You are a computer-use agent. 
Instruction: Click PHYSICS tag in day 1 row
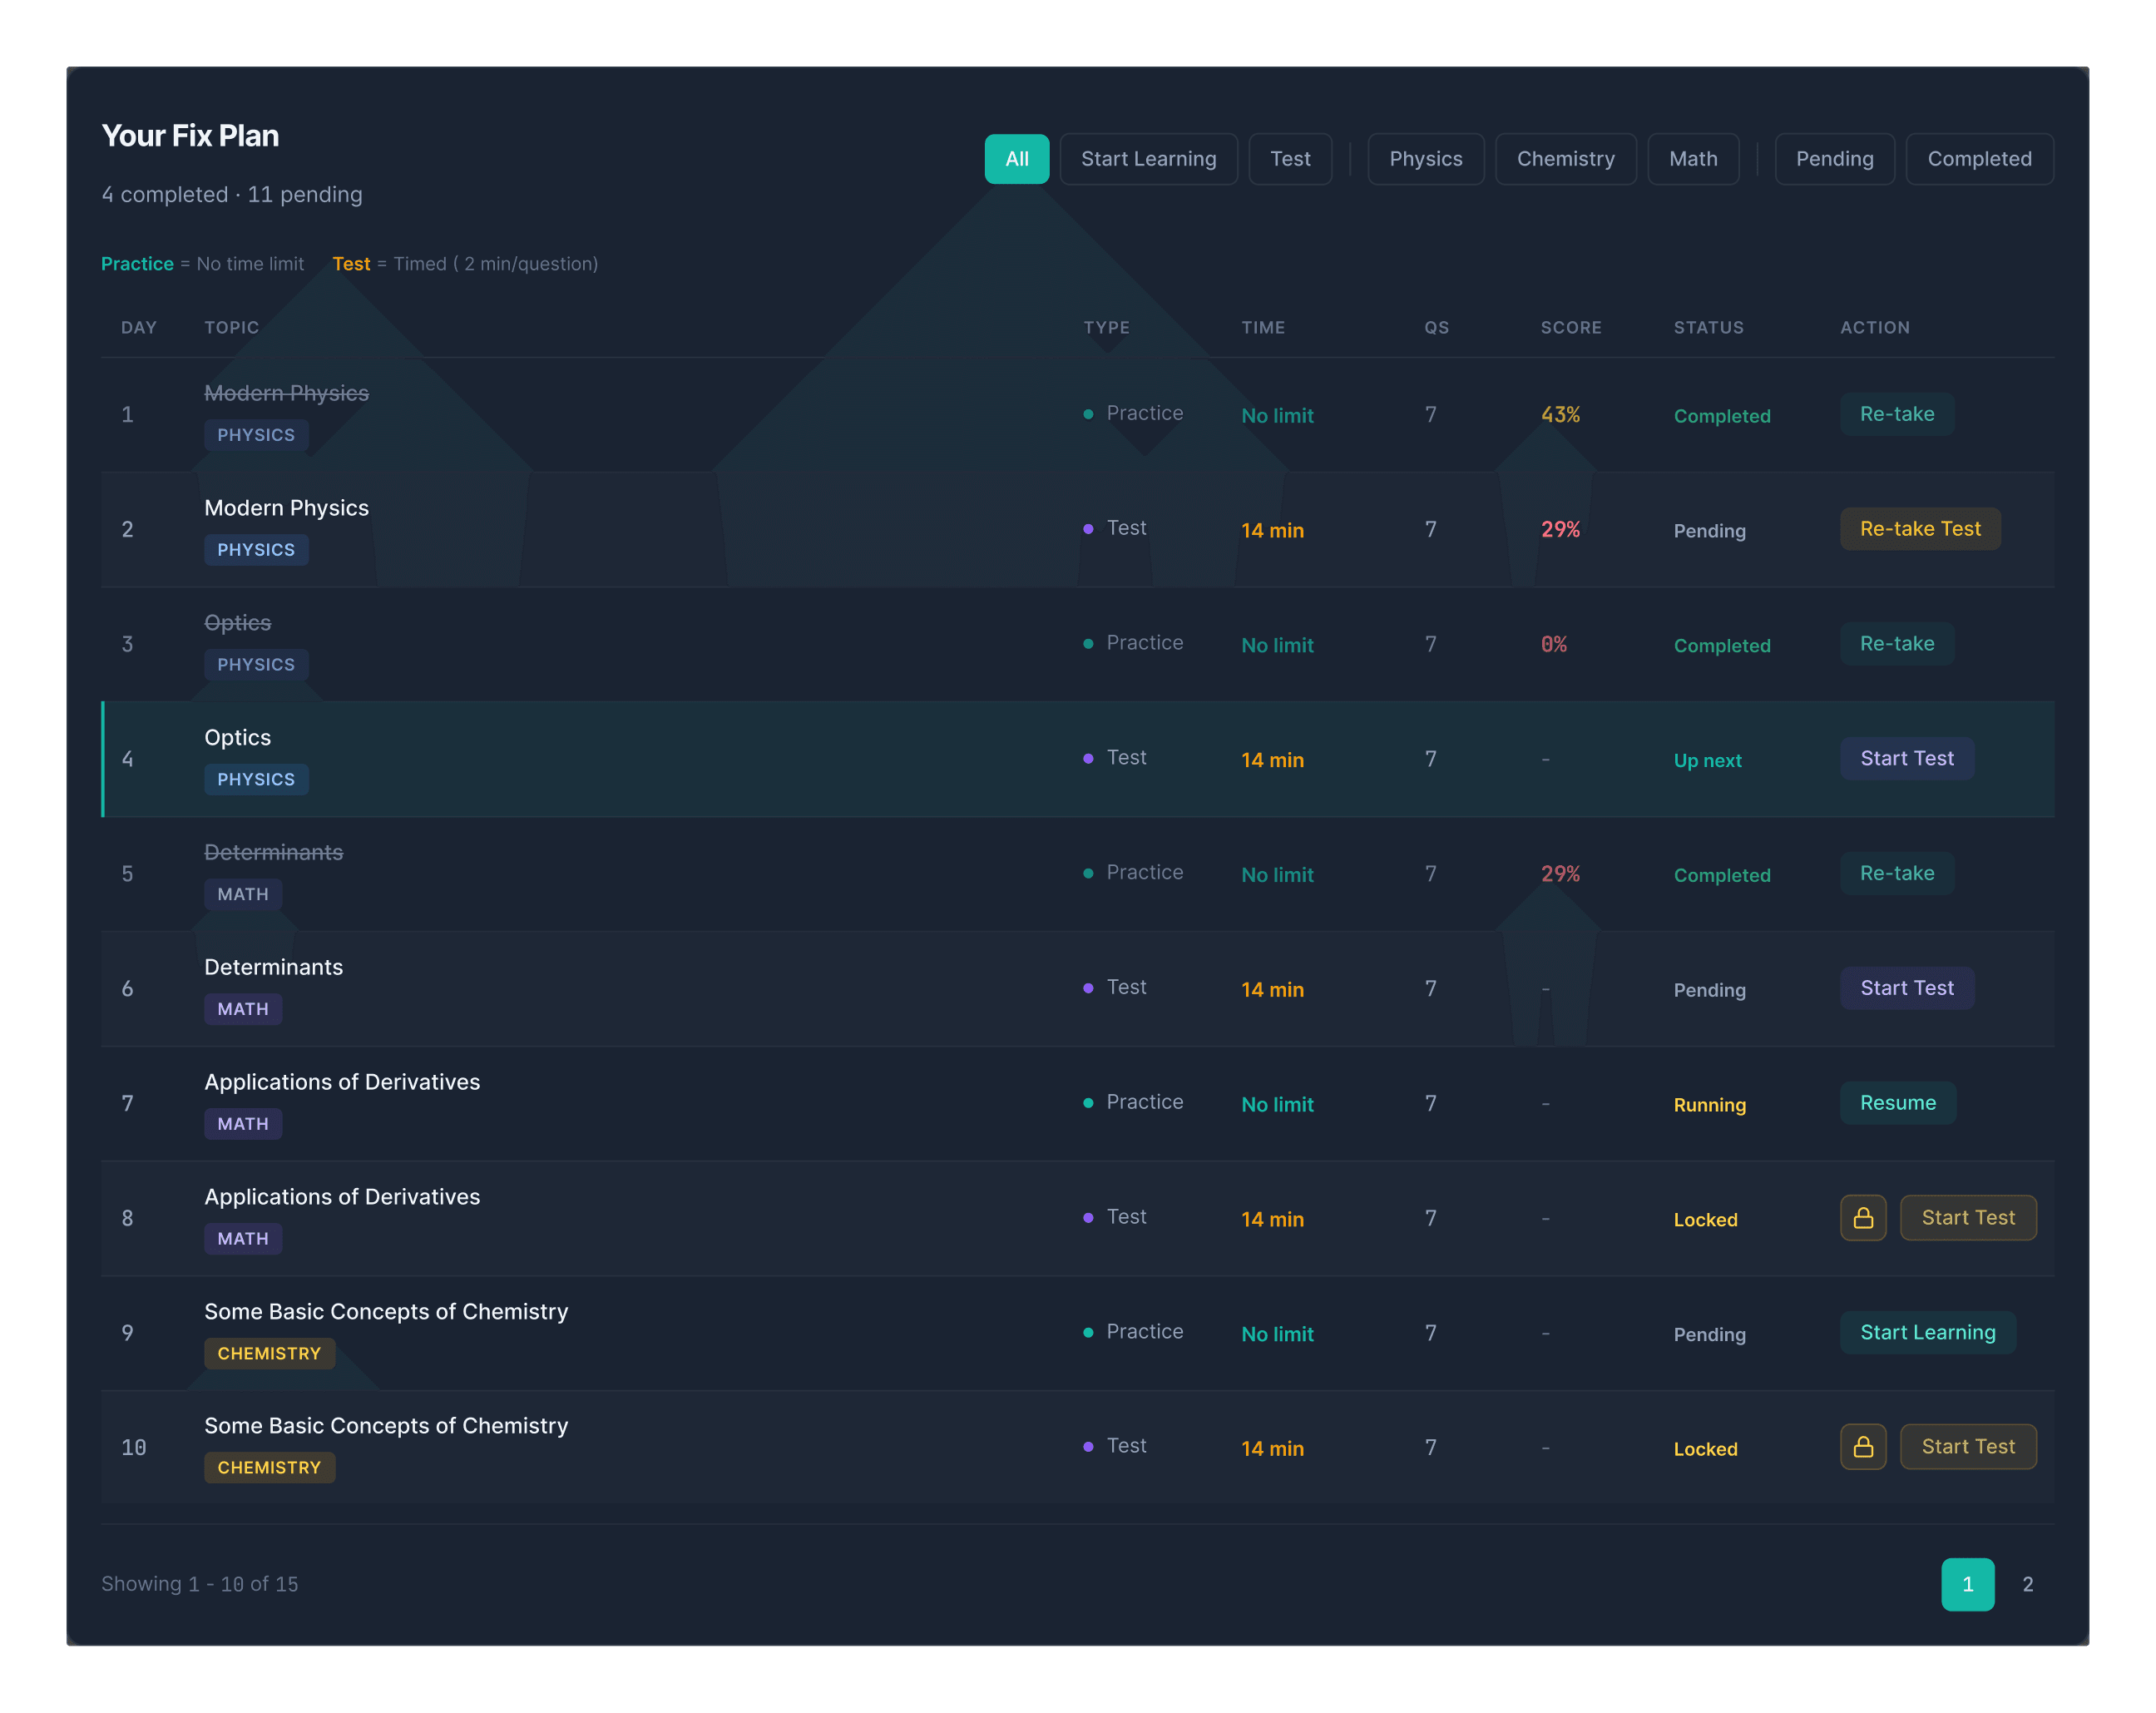pyautogui.click(x=256, y=435)
